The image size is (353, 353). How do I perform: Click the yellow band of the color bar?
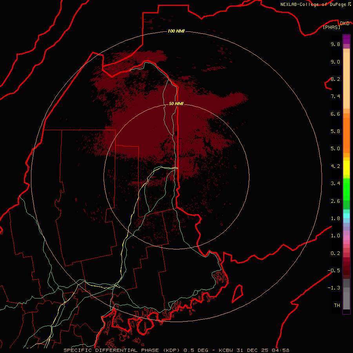pyautogui.click(x=346, y=168)
